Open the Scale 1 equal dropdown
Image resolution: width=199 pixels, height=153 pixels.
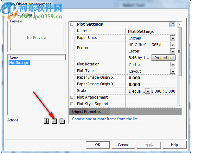tap(148, 91)
